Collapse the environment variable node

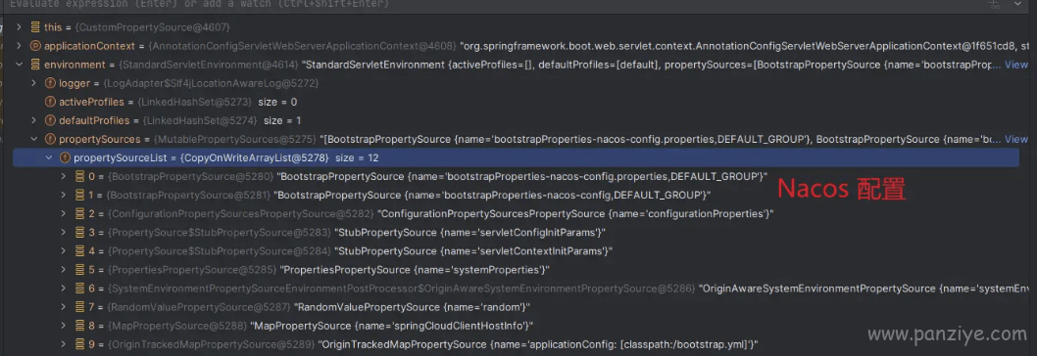[x=20, y=65]
